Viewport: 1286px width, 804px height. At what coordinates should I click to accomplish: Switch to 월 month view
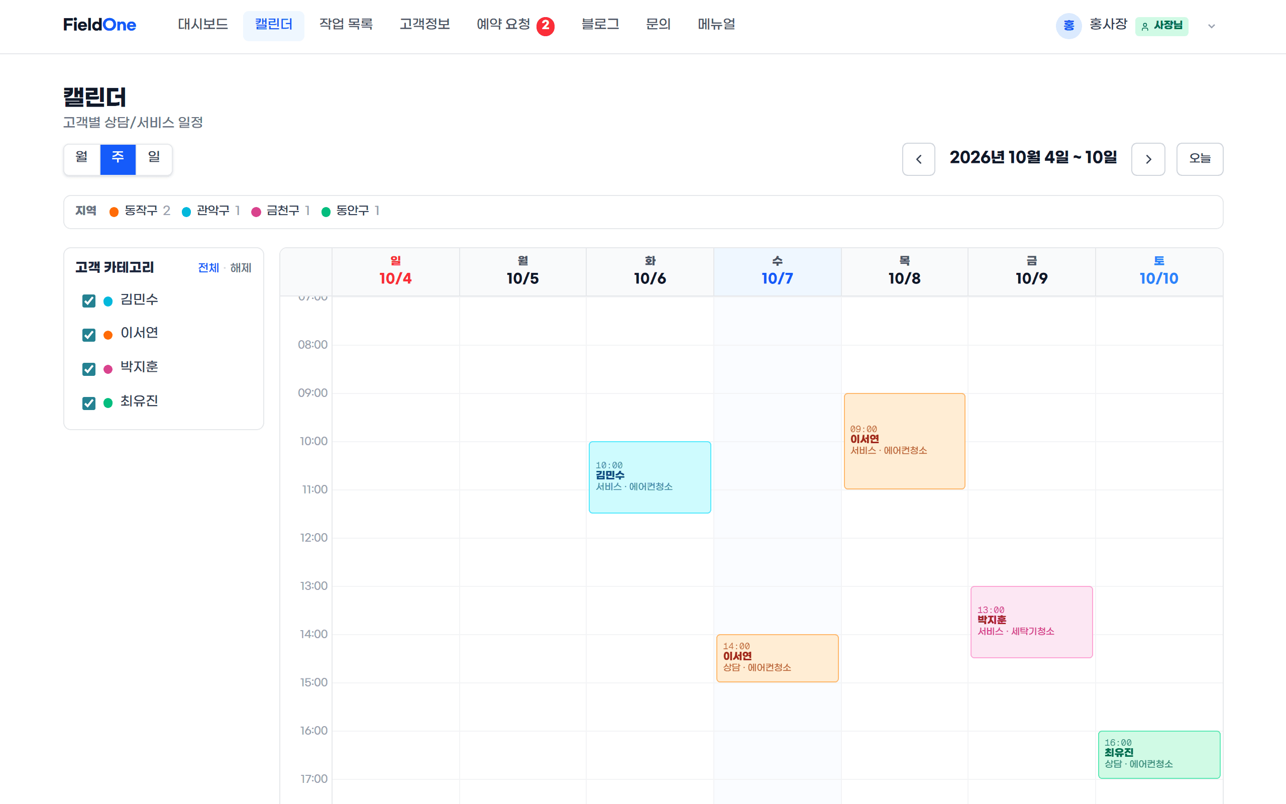coord(82,159)
